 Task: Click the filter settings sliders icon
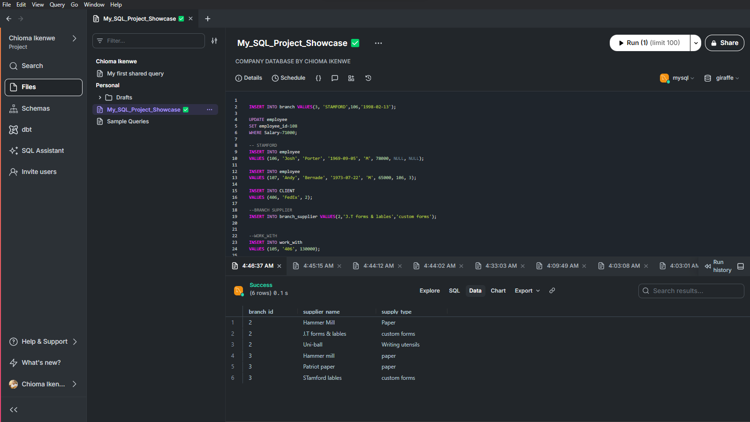pyautogui.click(x=214, y=41)
